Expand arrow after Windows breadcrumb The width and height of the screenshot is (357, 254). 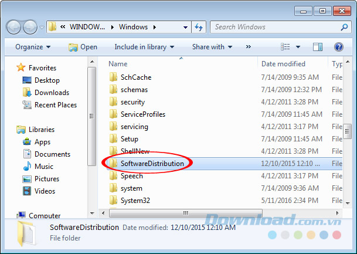(x=155, y=27)
